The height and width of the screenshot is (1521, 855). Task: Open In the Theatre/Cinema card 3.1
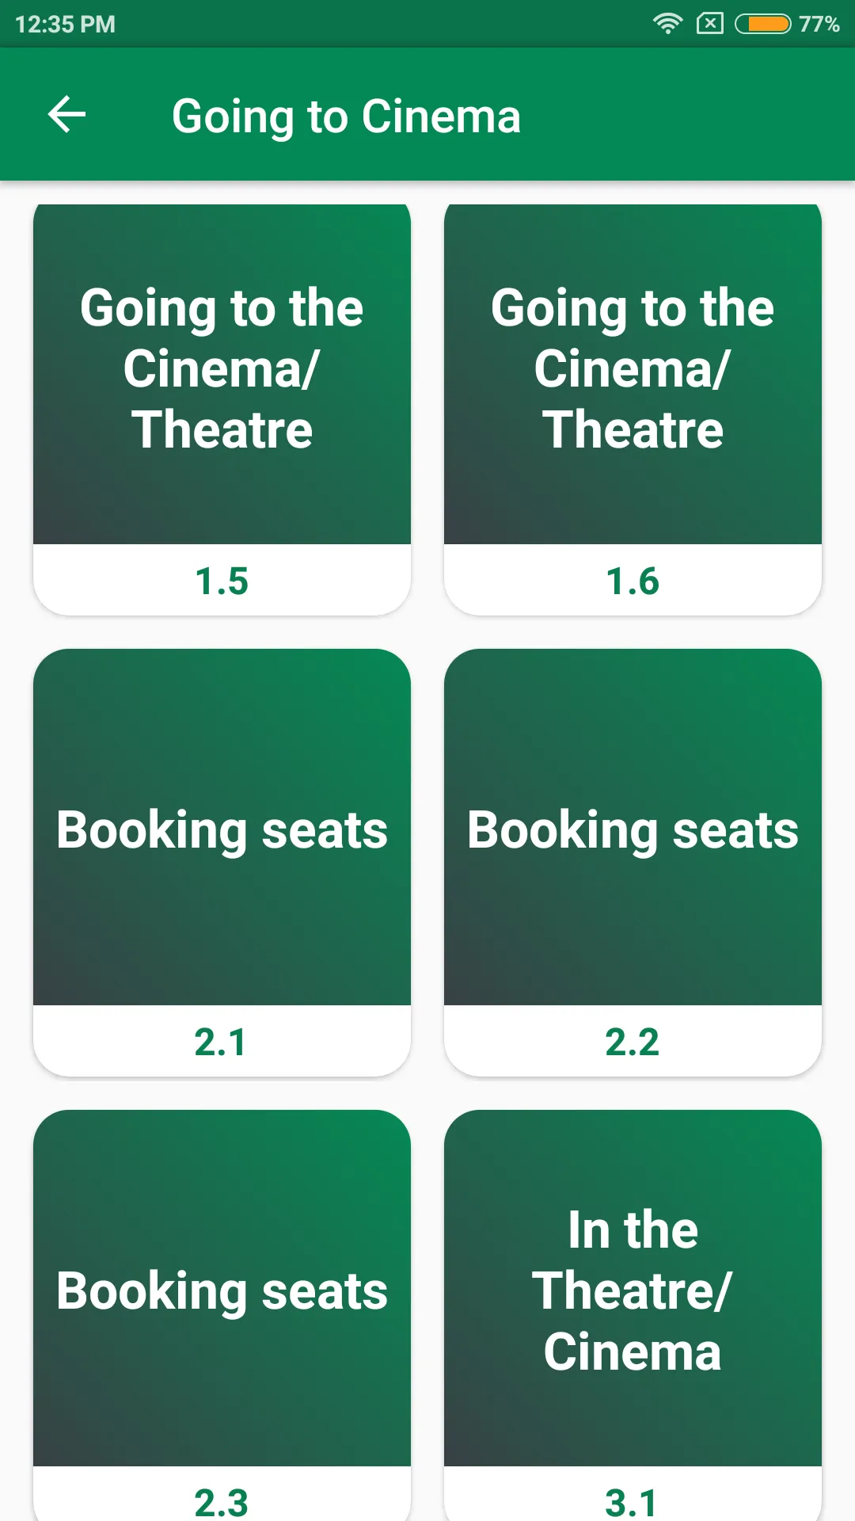[633, 1315]
